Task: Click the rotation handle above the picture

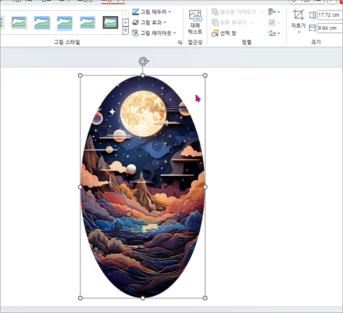Action: [x=143, y=61]
